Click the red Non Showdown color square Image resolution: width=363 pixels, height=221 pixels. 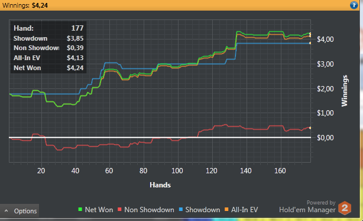tap(119, 209)
